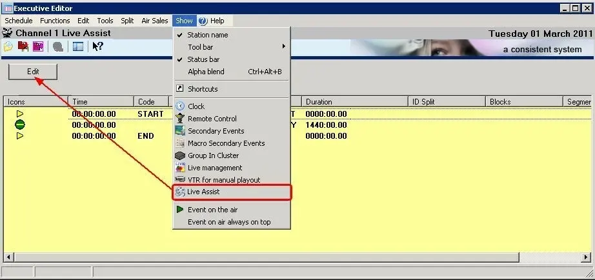
Task: Open Clock from the Show menu
Action: pos(196,106)
